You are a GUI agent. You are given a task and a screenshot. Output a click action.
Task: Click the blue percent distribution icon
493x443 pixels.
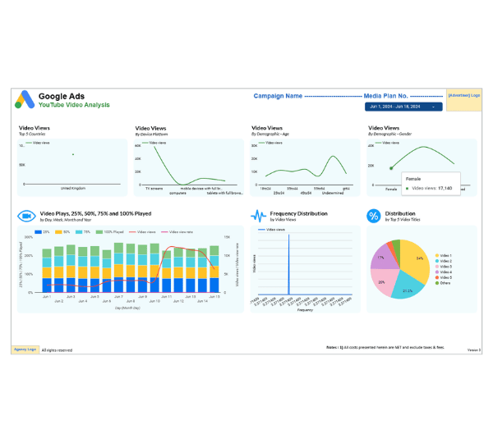[374, 216]
